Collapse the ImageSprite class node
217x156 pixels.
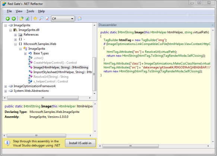(x=20, y=49)
